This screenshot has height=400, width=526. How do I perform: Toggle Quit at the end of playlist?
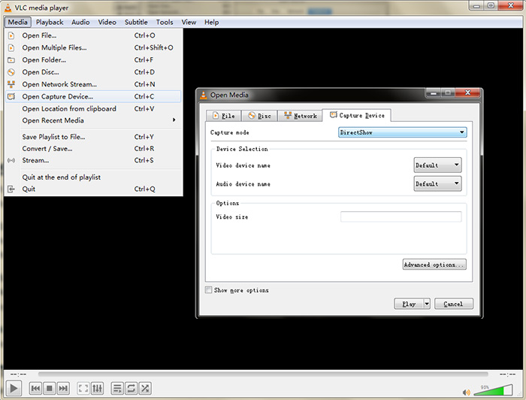[x=93, y=177]
